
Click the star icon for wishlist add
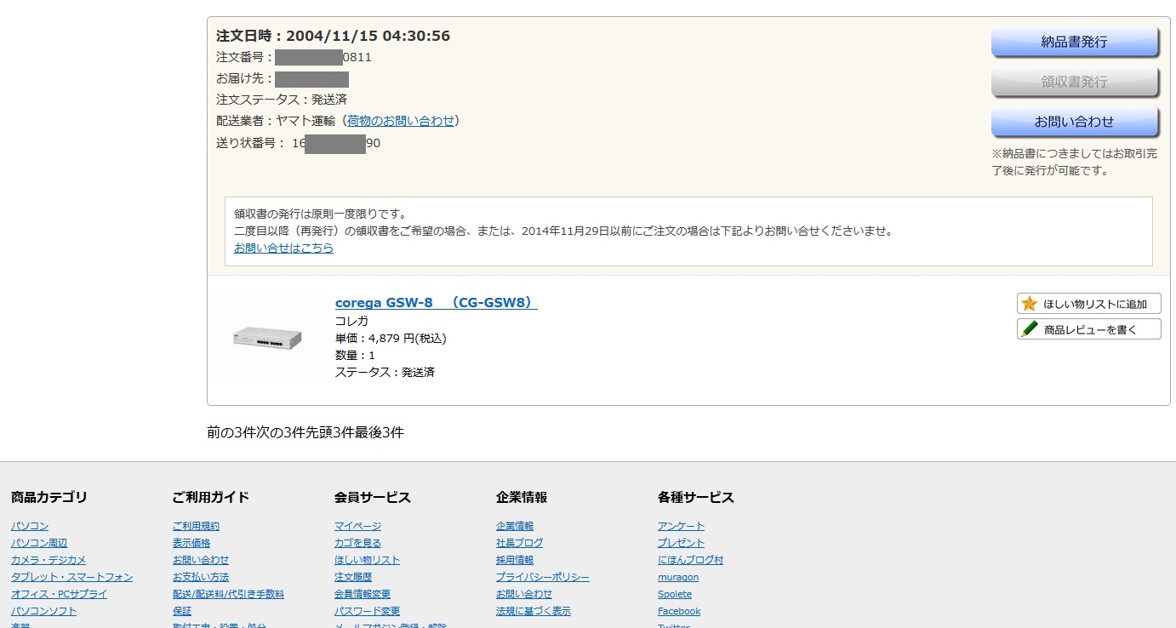pyautogui.click(x=1030, y=304)
